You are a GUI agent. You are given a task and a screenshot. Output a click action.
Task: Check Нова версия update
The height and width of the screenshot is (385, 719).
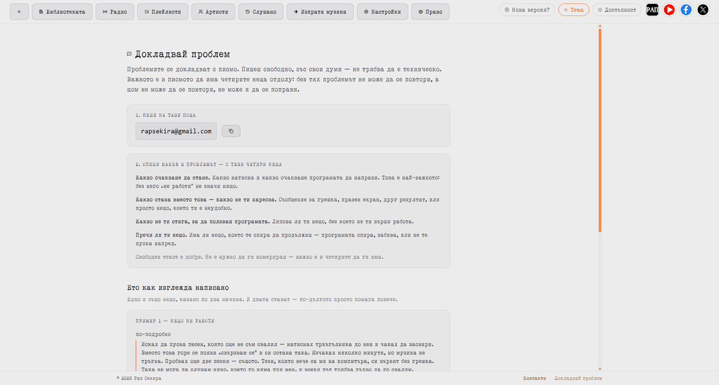[x=527, y=10]
